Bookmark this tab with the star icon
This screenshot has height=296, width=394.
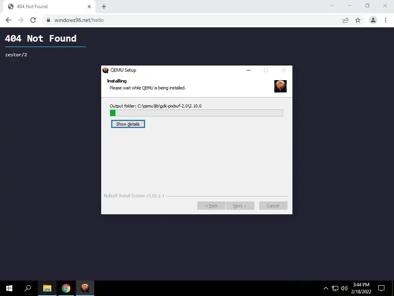tap(358, 20)
